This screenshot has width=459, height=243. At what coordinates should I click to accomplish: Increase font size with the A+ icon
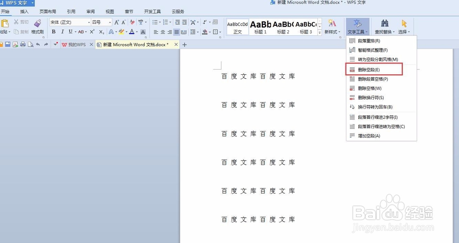tap(117, 22)
